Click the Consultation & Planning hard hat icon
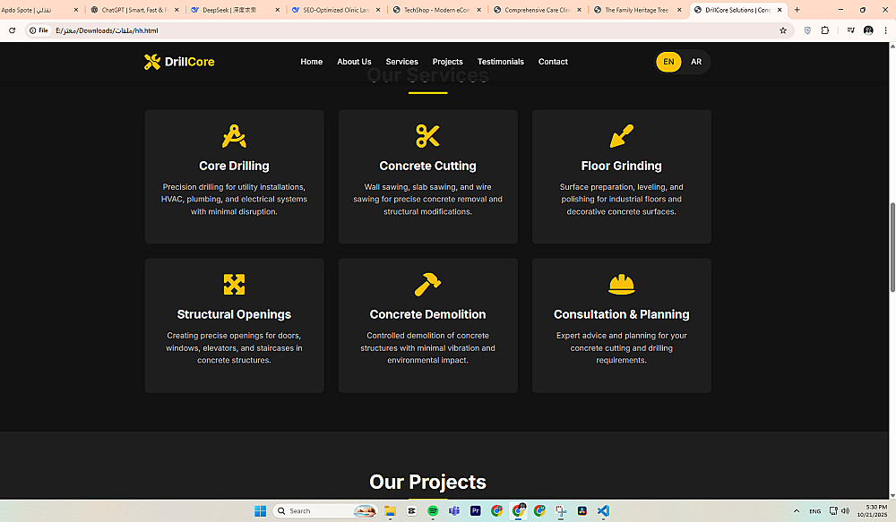The height and width of the screenshot is (522, 896). [x=621, y=285]
